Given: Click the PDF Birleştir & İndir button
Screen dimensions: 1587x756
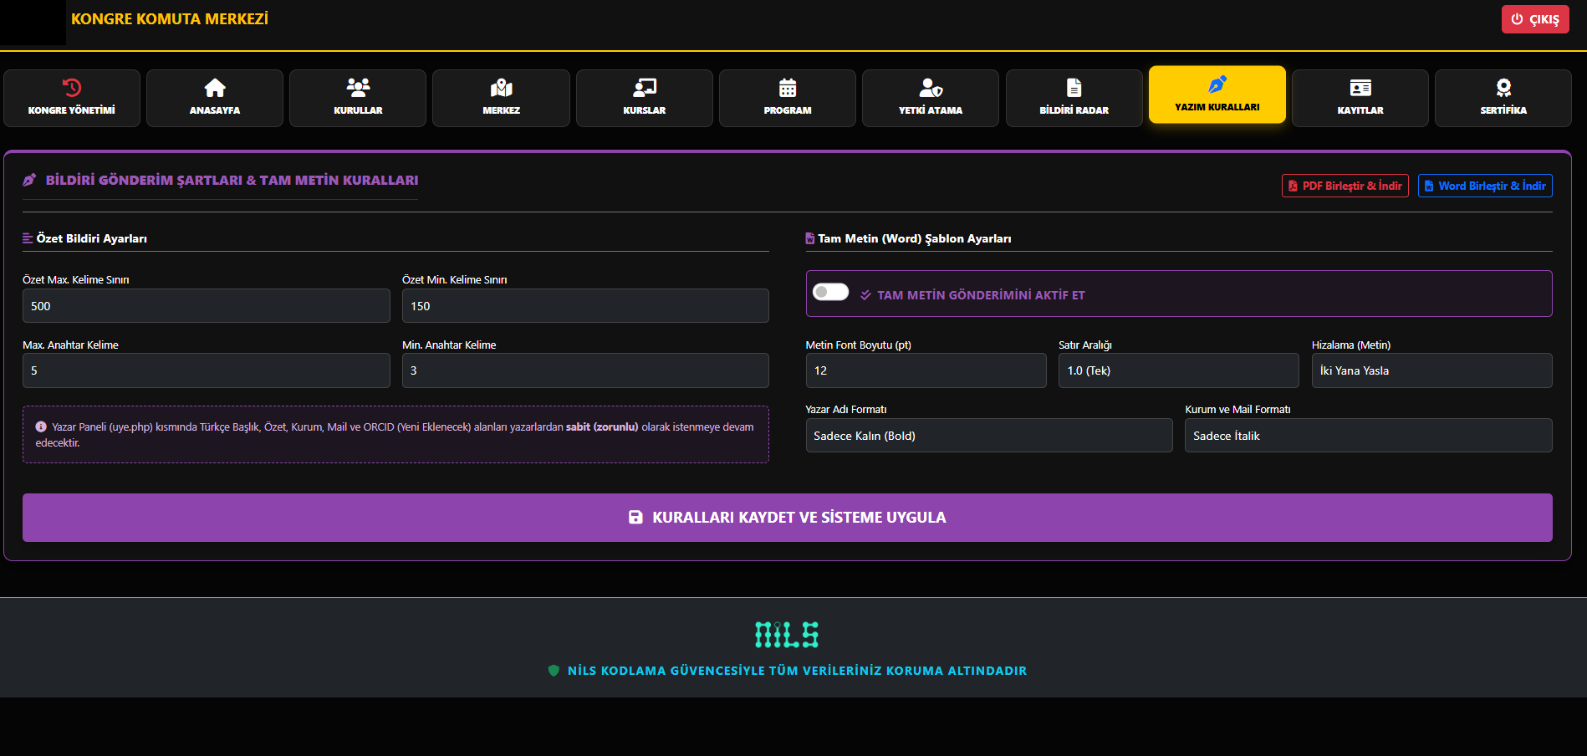Looking at the screenshot, I should point(1345,186).
